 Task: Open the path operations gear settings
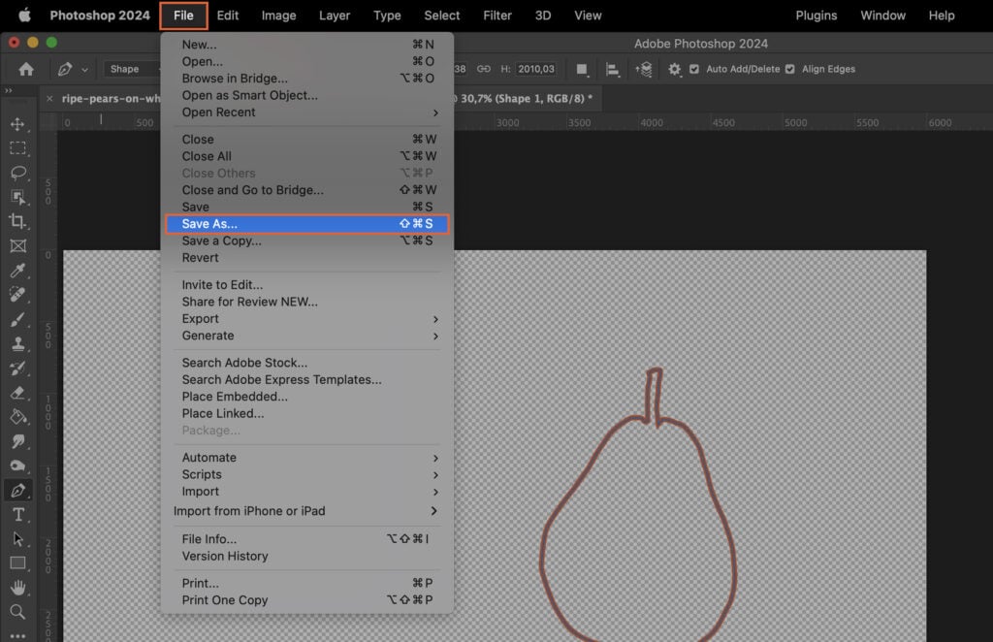(673, 70)
